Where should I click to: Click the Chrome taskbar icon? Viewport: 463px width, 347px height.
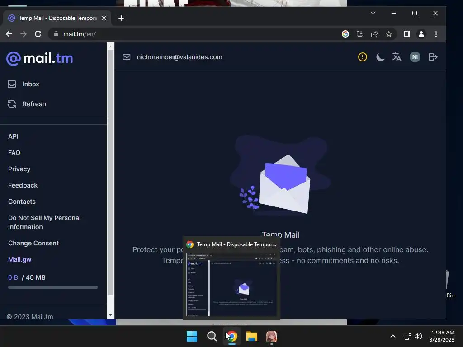pyautogui.click(x=232, y=336)
